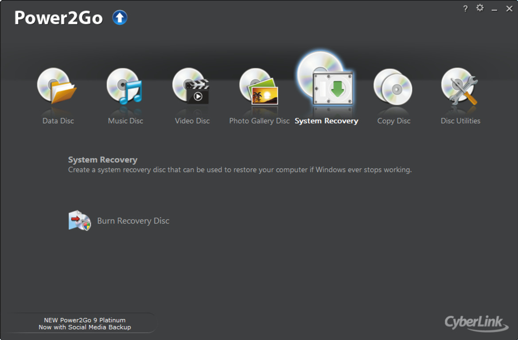Screen dimensions: 518x340
Task: Choose the Video Disc clapperboard icon
Action: coord(191,86)
